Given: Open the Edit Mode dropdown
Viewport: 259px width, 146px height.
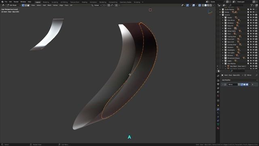Looking at the screenshot, I should [x=13, y=5].
